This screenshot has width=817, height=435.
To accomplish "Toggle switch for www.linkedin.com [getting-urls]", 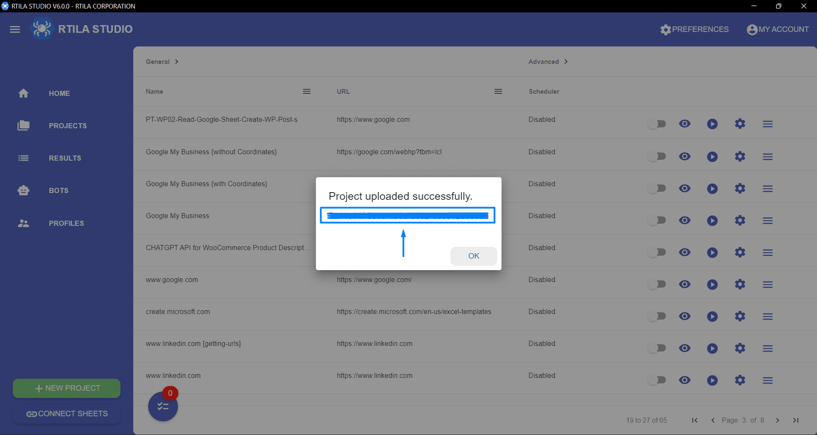I will click(x=656, y=348).
